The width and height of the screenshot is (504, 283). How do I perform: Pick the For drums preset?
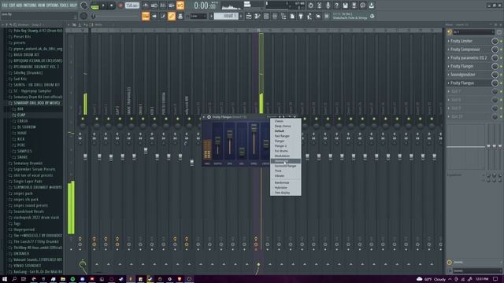281,151
